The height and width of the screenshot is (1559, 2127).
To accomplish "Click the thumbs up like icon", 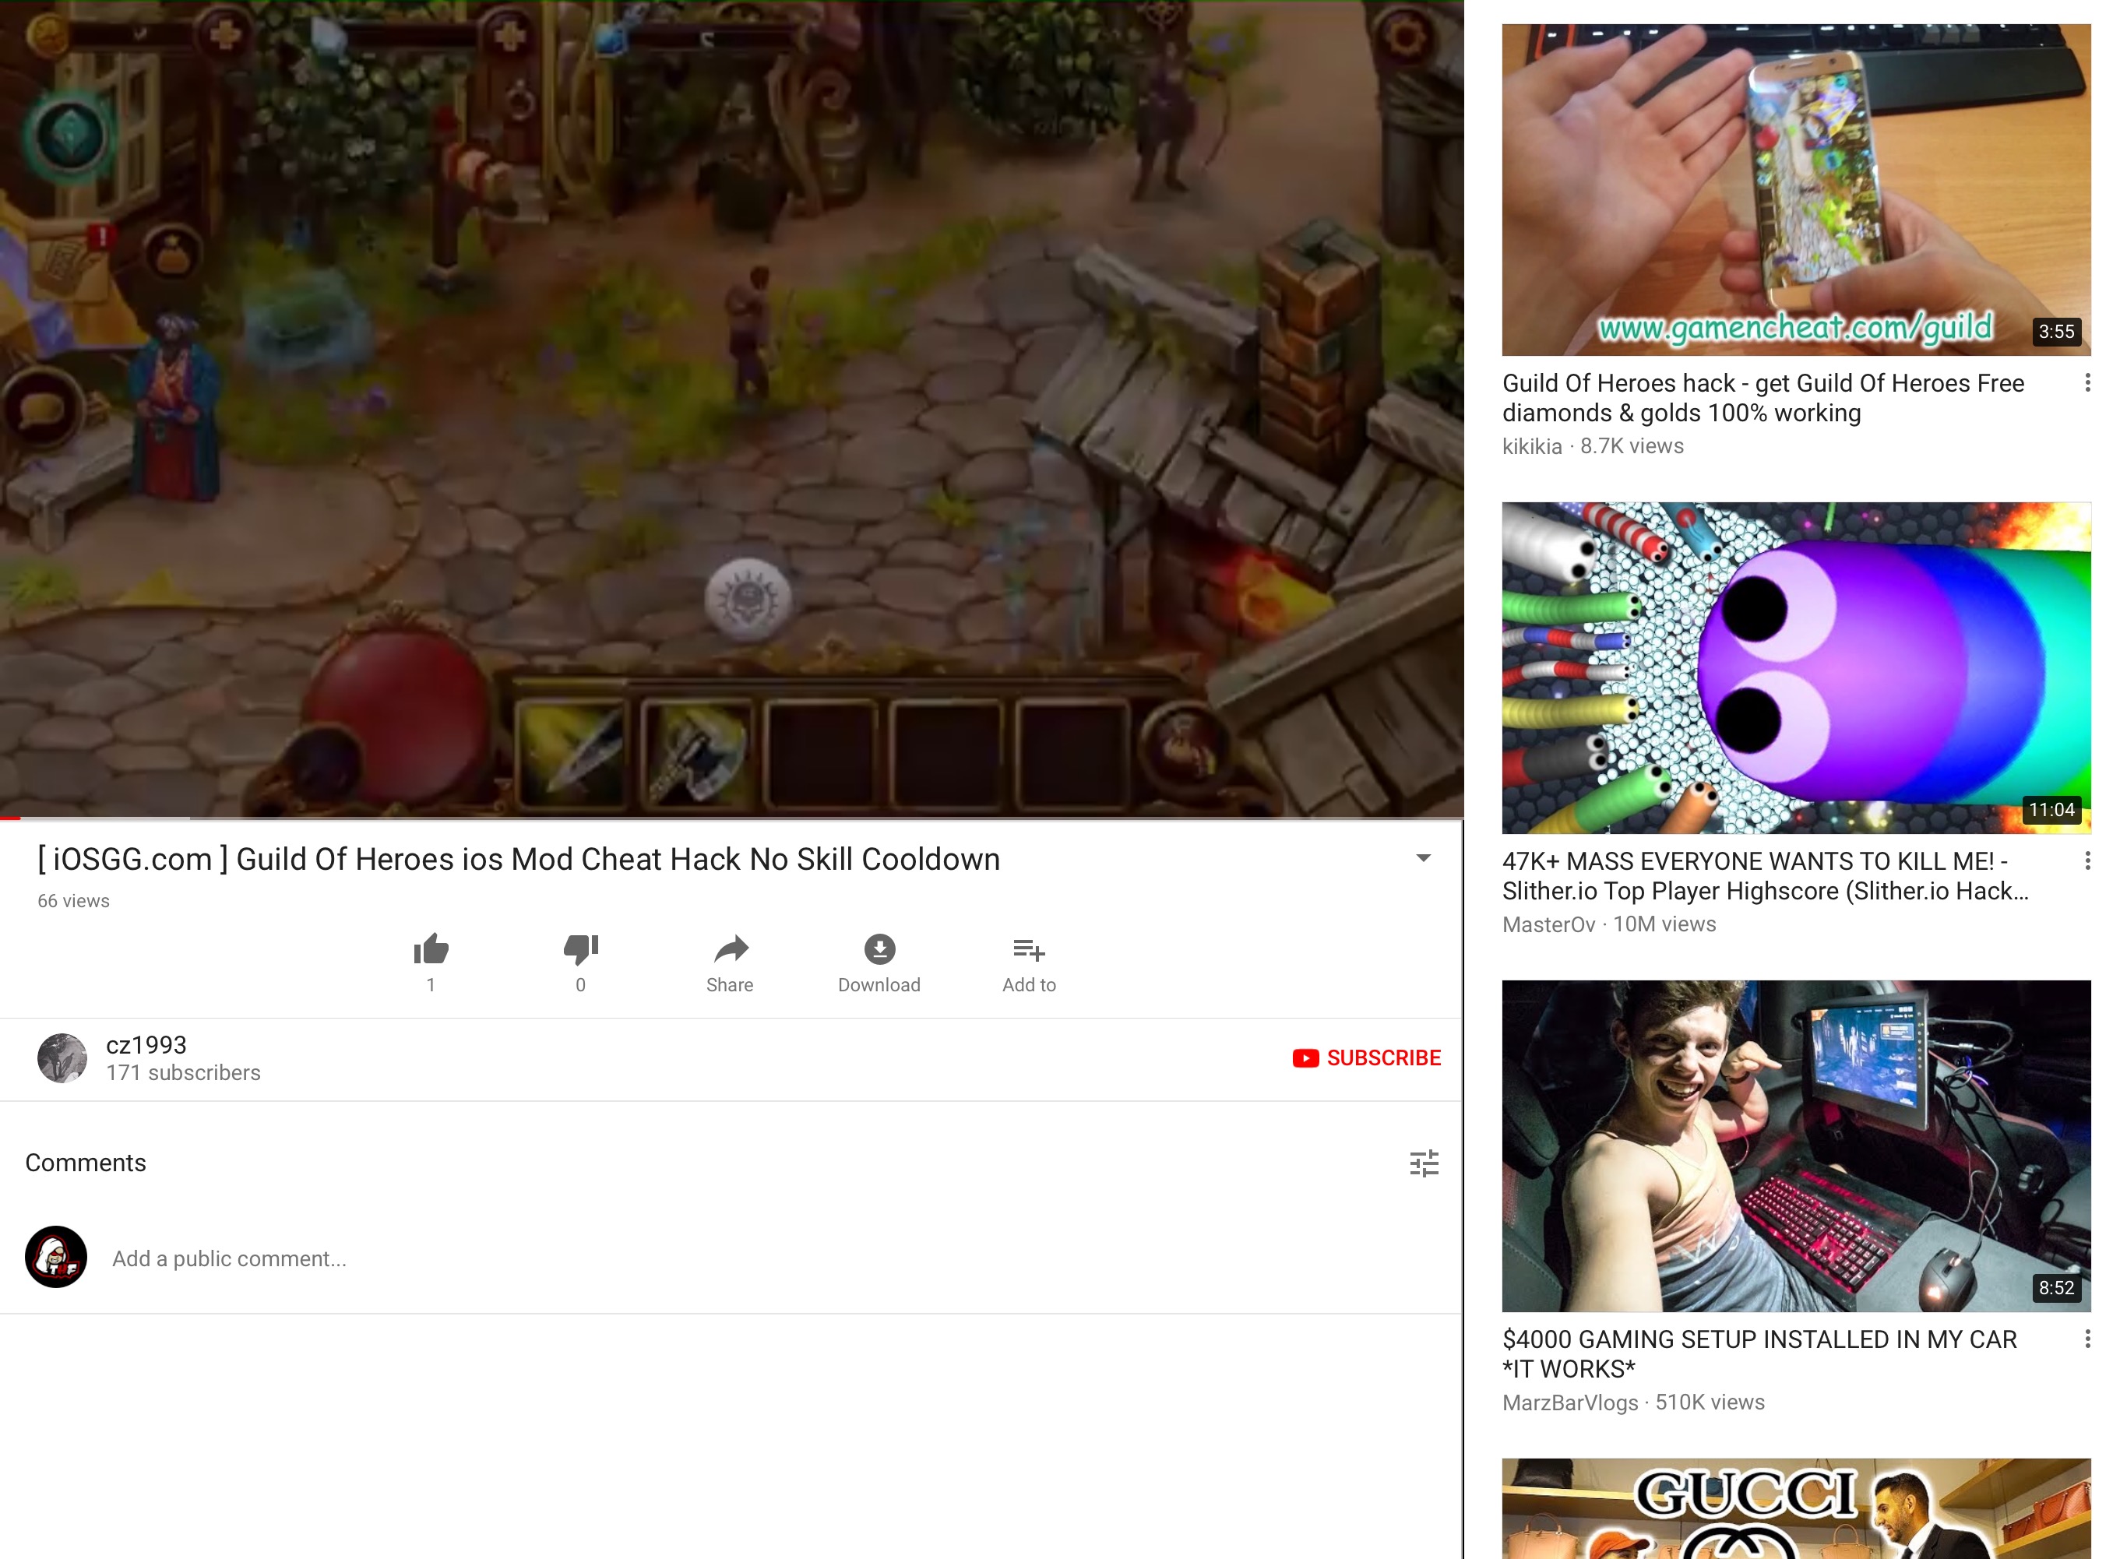I will pyautogui.click(x=431, y=949).
